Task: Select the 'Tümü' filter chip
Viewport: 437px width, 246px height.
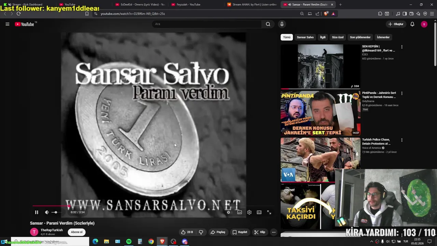Action: [x=287, y=37]
